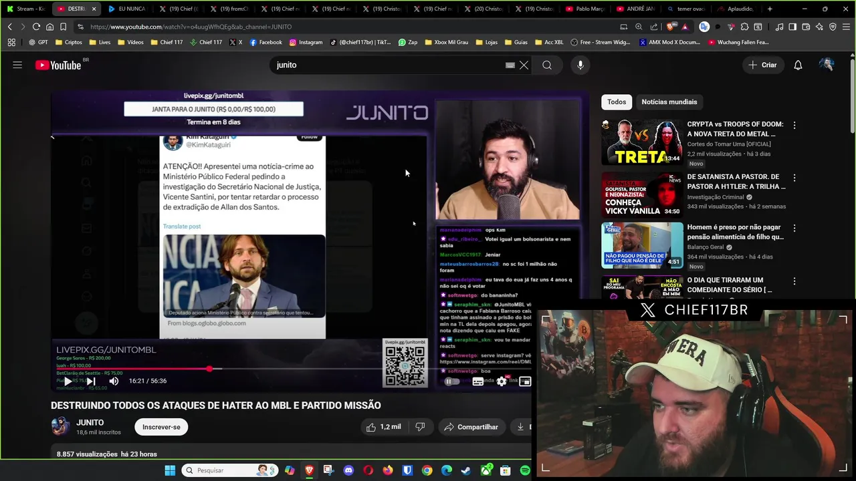Image resolution: width=856 pixels, height=481 pixels.
Task: Open the Instagram bookmark
Action: coord(306,42)
